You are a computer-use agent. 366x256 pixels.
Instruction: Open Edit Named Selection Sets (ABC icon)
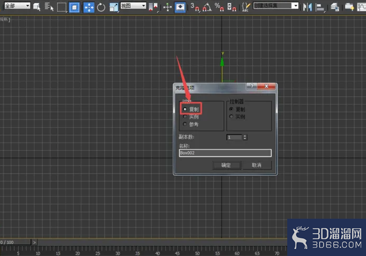[246, 7]
